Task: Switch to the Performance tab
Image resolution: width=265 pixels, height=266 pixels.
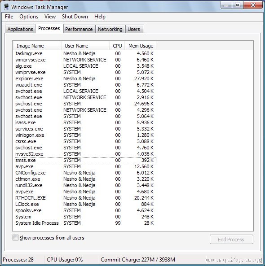Action: tap(79, 29)
